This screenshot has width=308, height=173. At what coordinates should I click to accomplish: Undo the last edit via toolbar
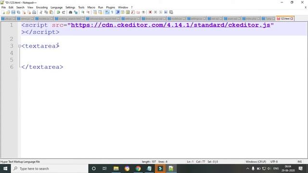(x=58, y=12)
